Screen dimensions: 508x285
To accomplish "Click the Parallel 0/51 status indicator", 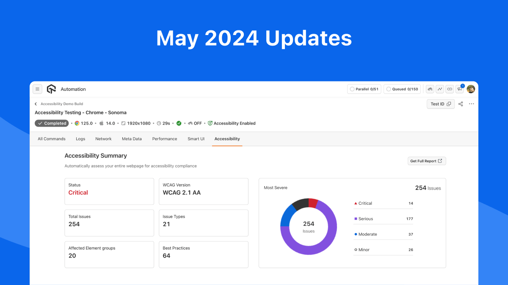I will coord(364,89).
